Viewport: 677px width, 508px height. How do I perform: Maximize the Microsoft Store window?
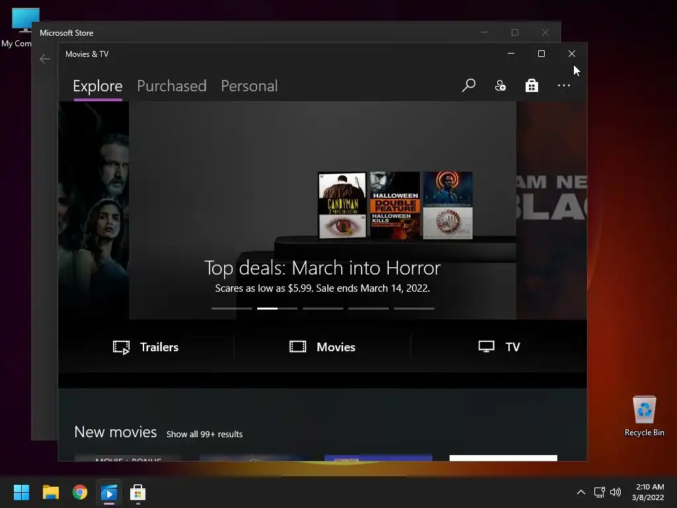click(514, 32)
